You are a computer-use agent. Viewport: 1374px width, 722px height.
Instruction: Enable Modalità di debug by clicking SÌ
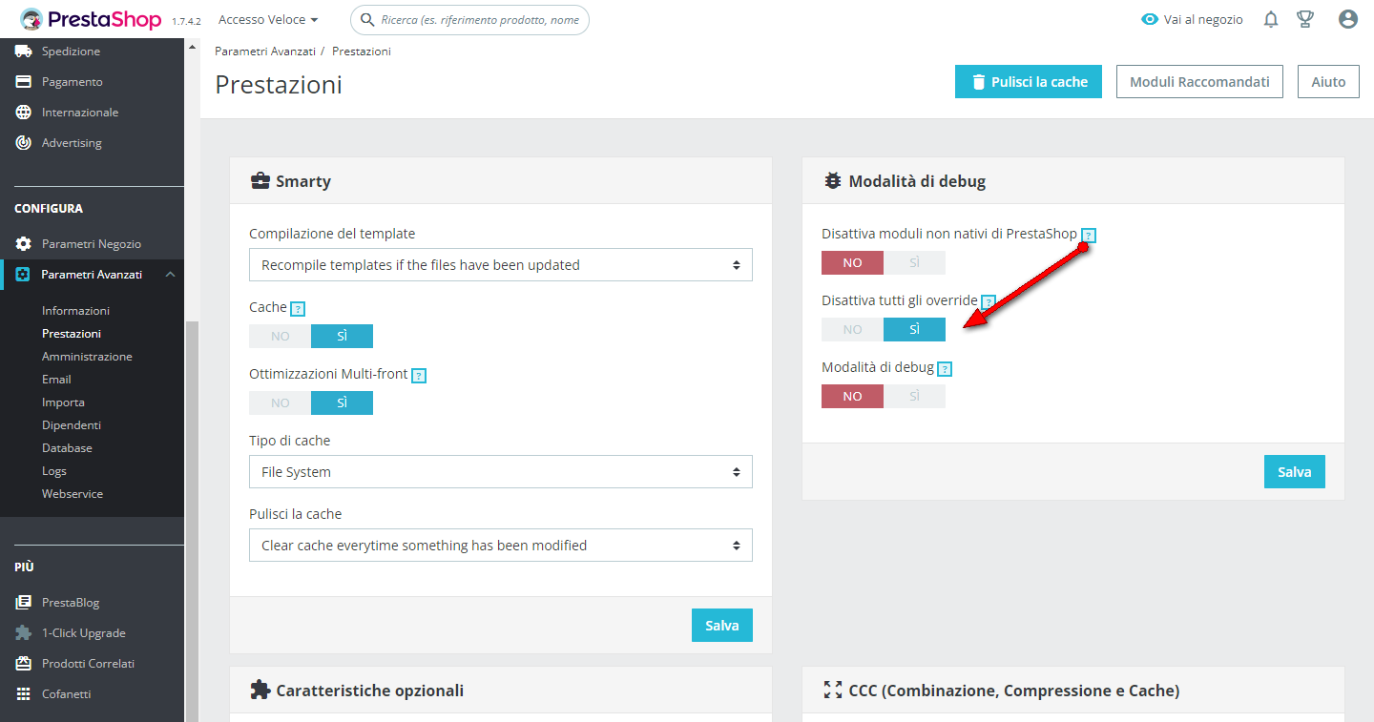click(x=914, y=396)
